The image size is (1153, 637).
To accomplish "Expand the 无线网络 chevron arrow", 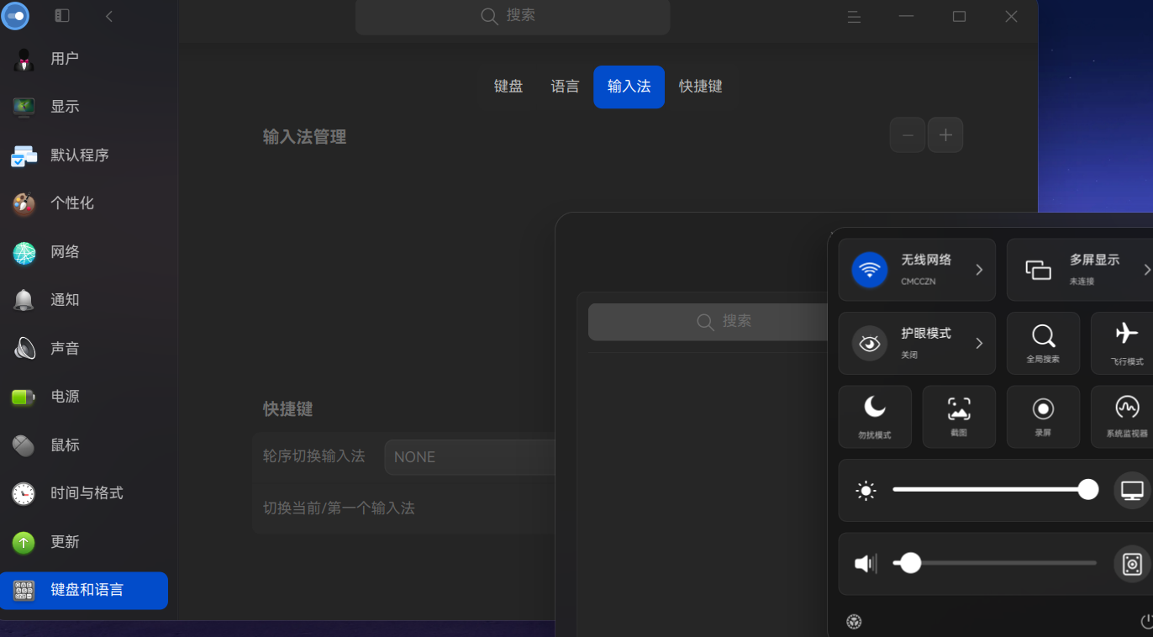I will point(979,270).
